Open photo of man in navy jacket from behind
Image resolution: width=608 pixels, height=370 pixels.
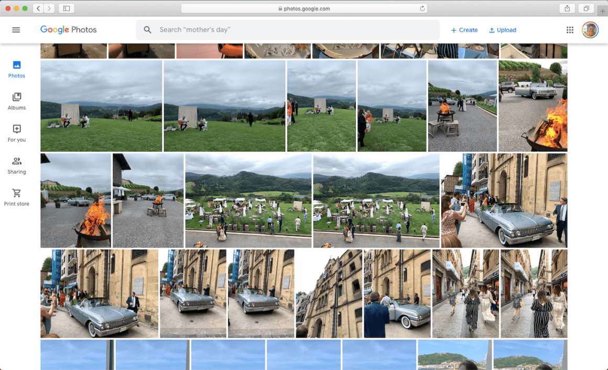[x=397, y=294]
